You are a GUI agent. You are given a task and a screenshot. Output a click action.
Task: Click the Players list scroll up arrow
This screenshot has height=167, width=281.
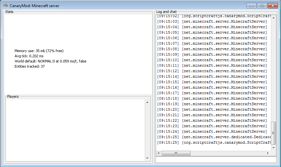(x=147, y=102)
